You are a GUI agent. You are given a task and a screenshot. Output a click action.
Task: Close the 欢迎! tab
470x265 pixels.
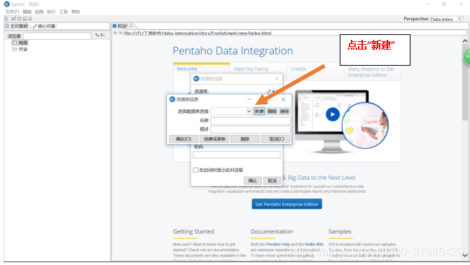point(131,26)
